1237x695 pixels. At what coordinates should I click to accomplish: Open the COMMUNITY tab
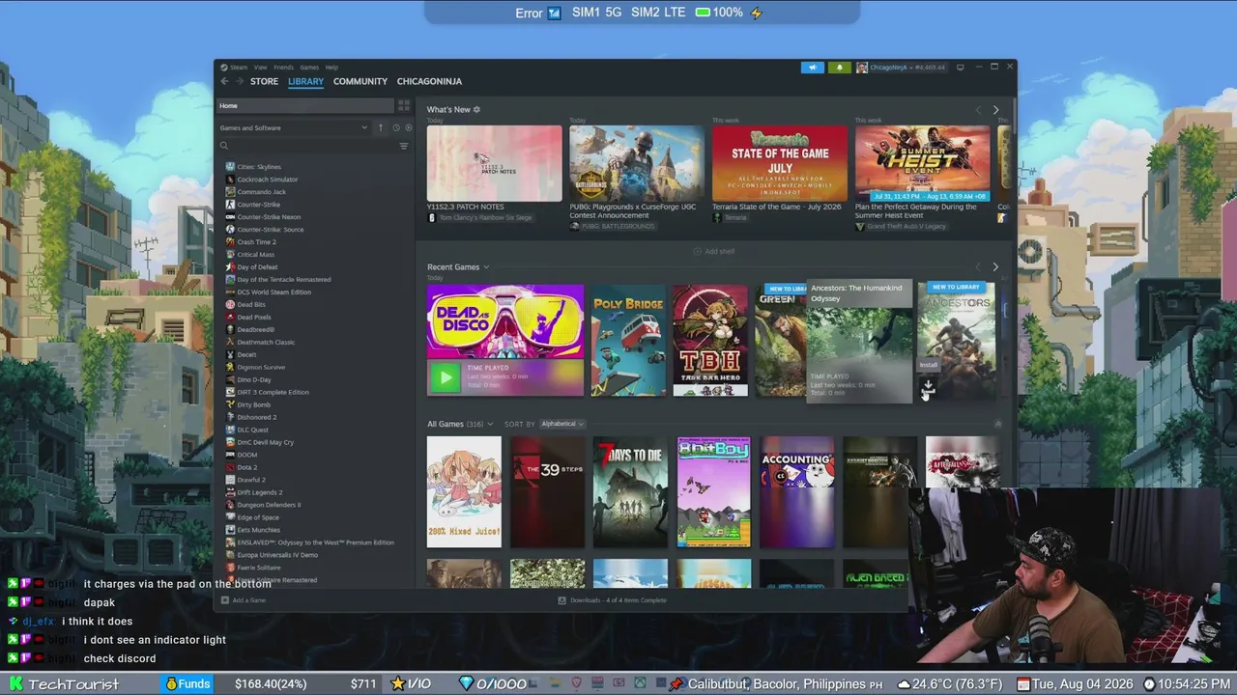(x=360, y=81)
